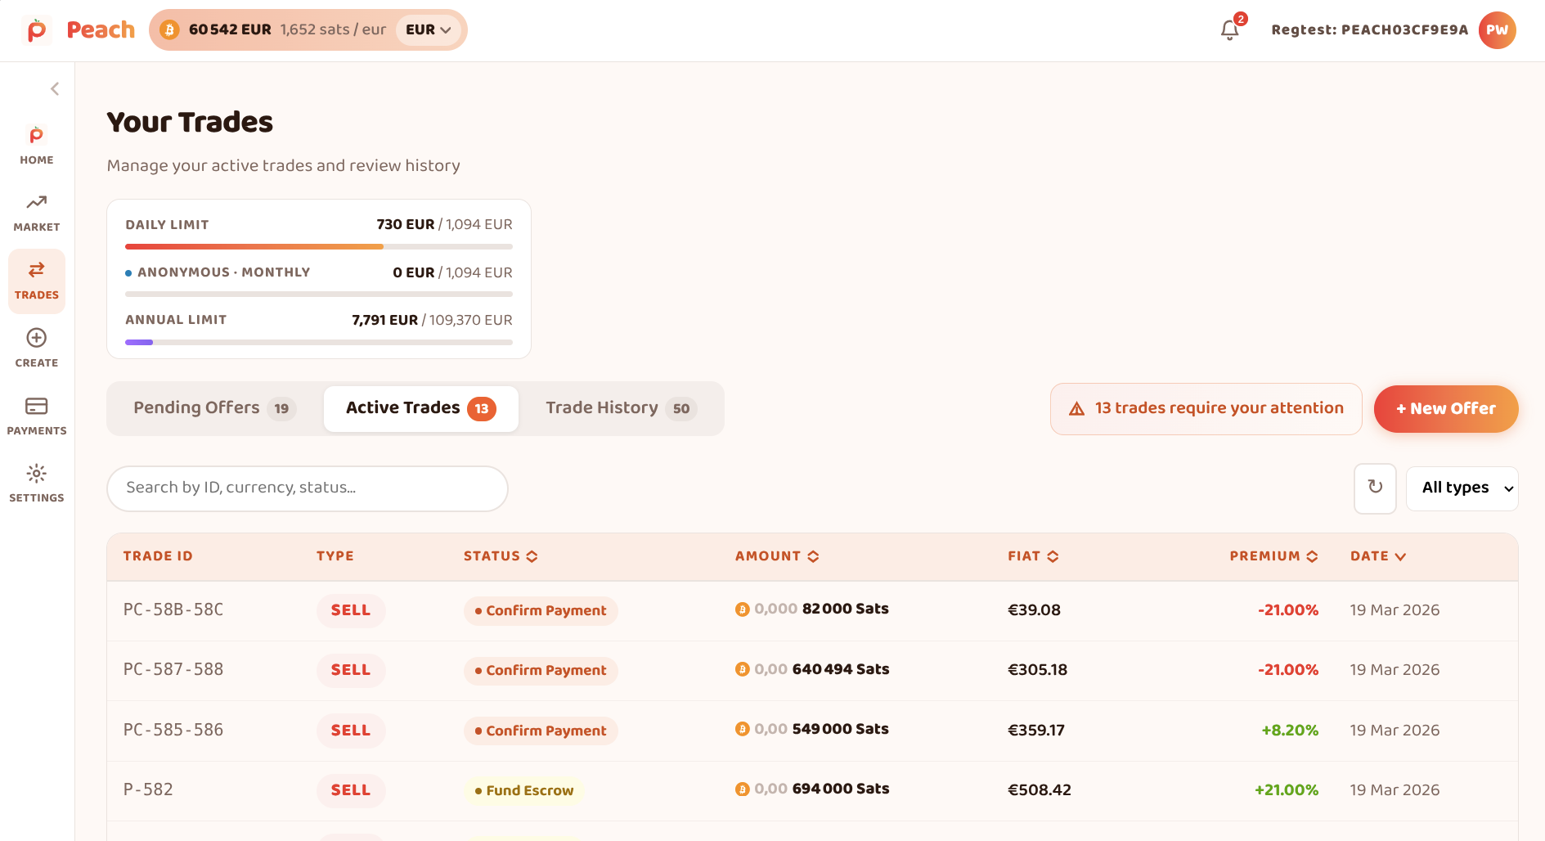Click the €305.18 fiat value
The height and width of the screenshot is (841, 1545).
(1038, 670)
